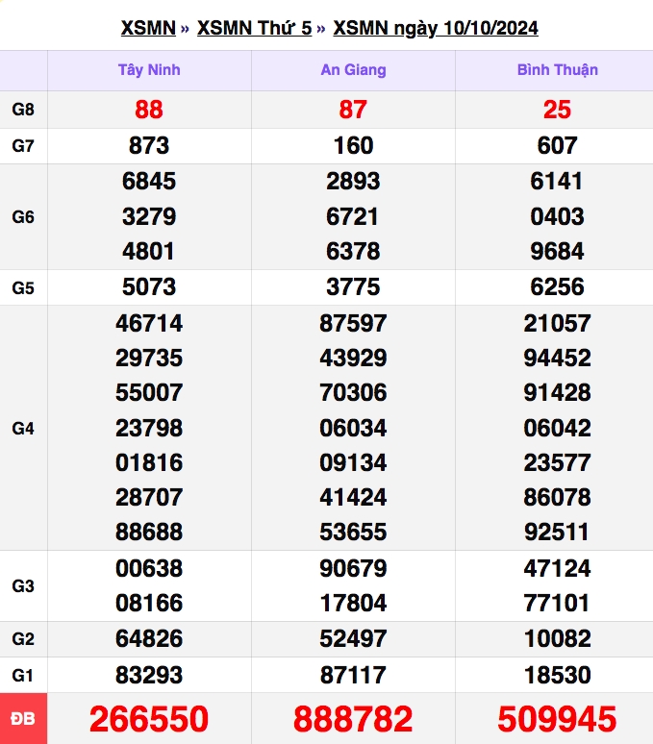
Task: Click G5 number 3775
Action: click(353, 286)
